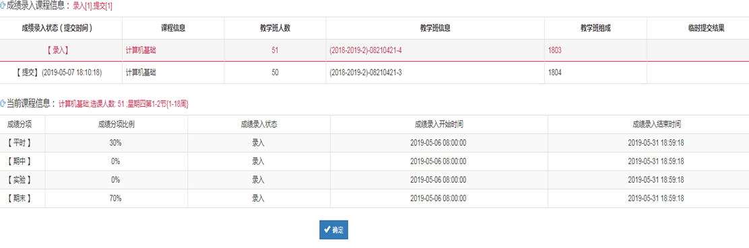Image resolution: width=749 pixels, height=248 pixels.
Task: Open teaching class (2018-2019-2)-08210421-3
Action: click(366, 73)
